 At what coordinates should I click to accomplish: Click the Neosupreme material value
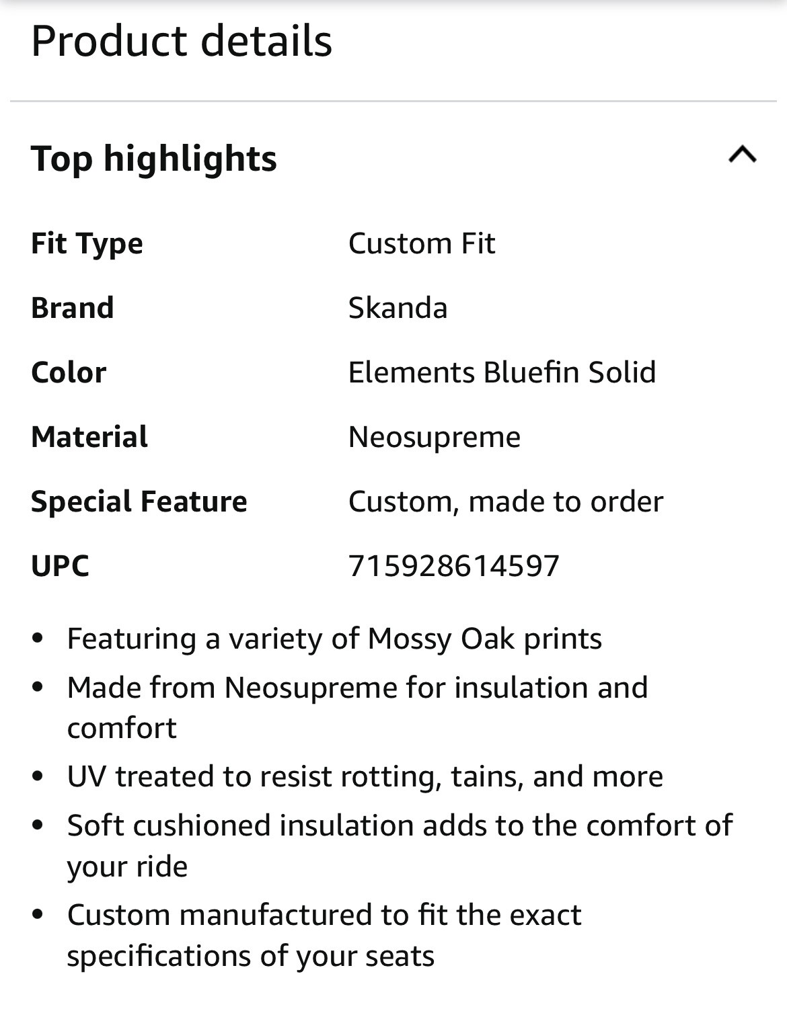435,438
